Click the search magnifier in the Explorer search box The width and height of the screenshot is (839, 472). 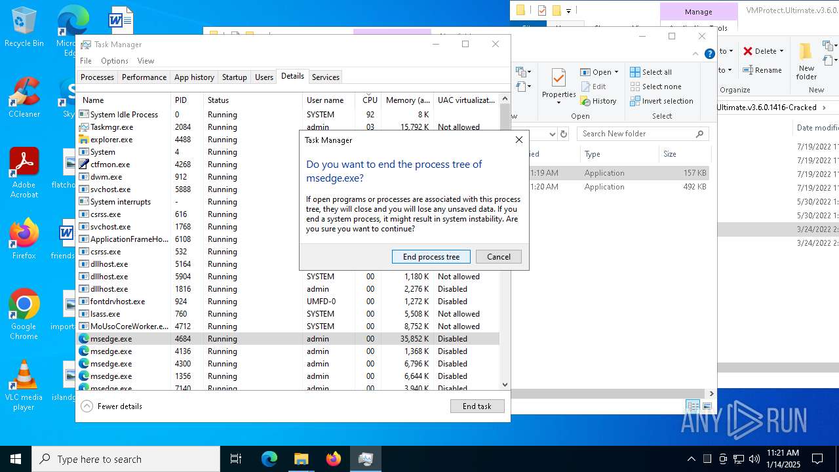click(700, 134)
